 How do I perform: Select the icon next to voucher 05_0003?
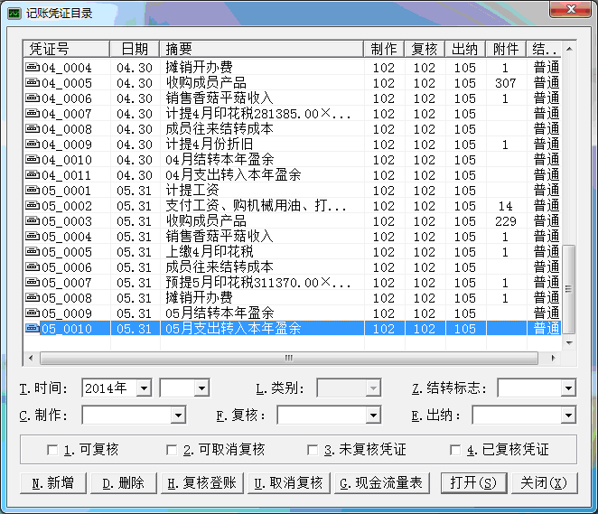pos(33,221)
